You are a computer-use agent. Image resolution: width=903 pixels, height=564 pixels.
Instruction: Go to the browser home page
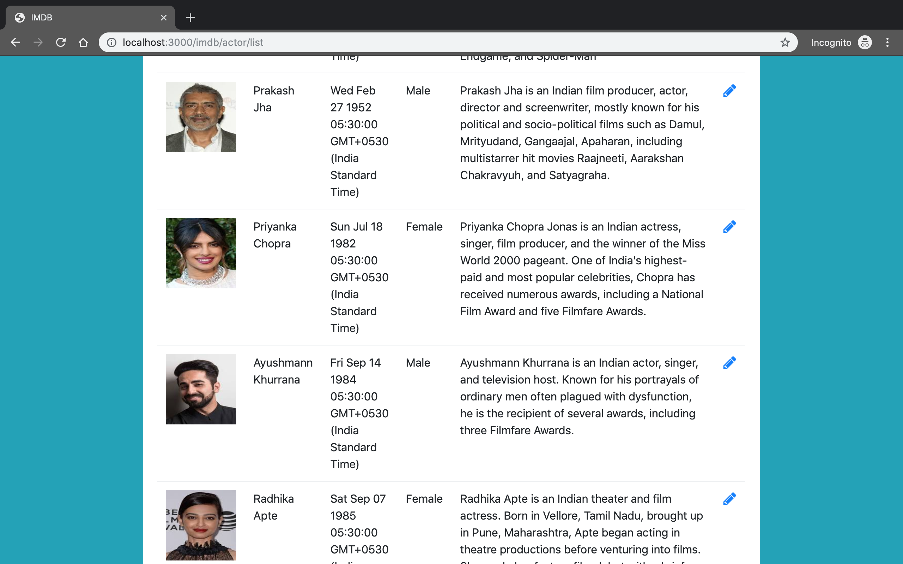(83, 42)
